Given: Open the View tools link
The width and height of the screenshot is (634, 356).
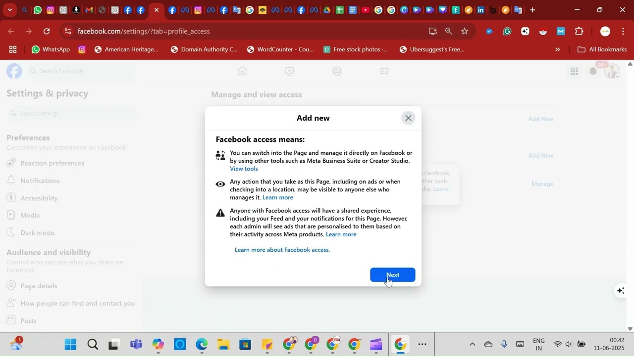Looking at the screenshot, I should coord(244,169).
